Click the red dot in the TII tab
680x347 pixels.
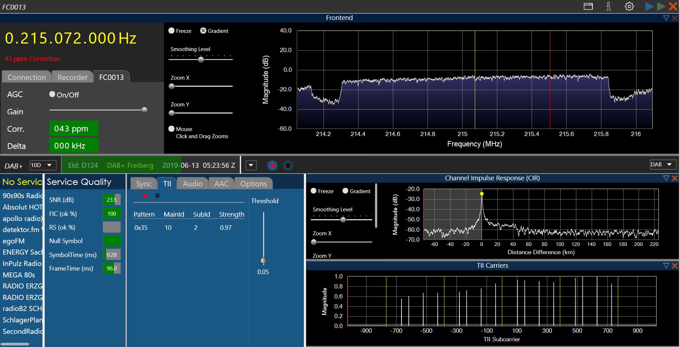(x=144, y=196)
